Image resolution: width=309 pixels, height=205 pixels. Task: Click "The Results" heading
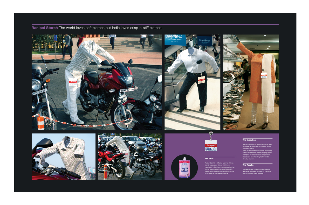pyautogui.click(x=248, y=165)
